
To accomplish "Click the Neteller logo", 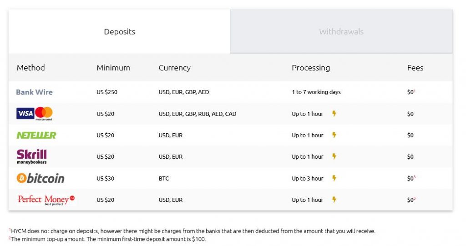I will pos(36,135).
